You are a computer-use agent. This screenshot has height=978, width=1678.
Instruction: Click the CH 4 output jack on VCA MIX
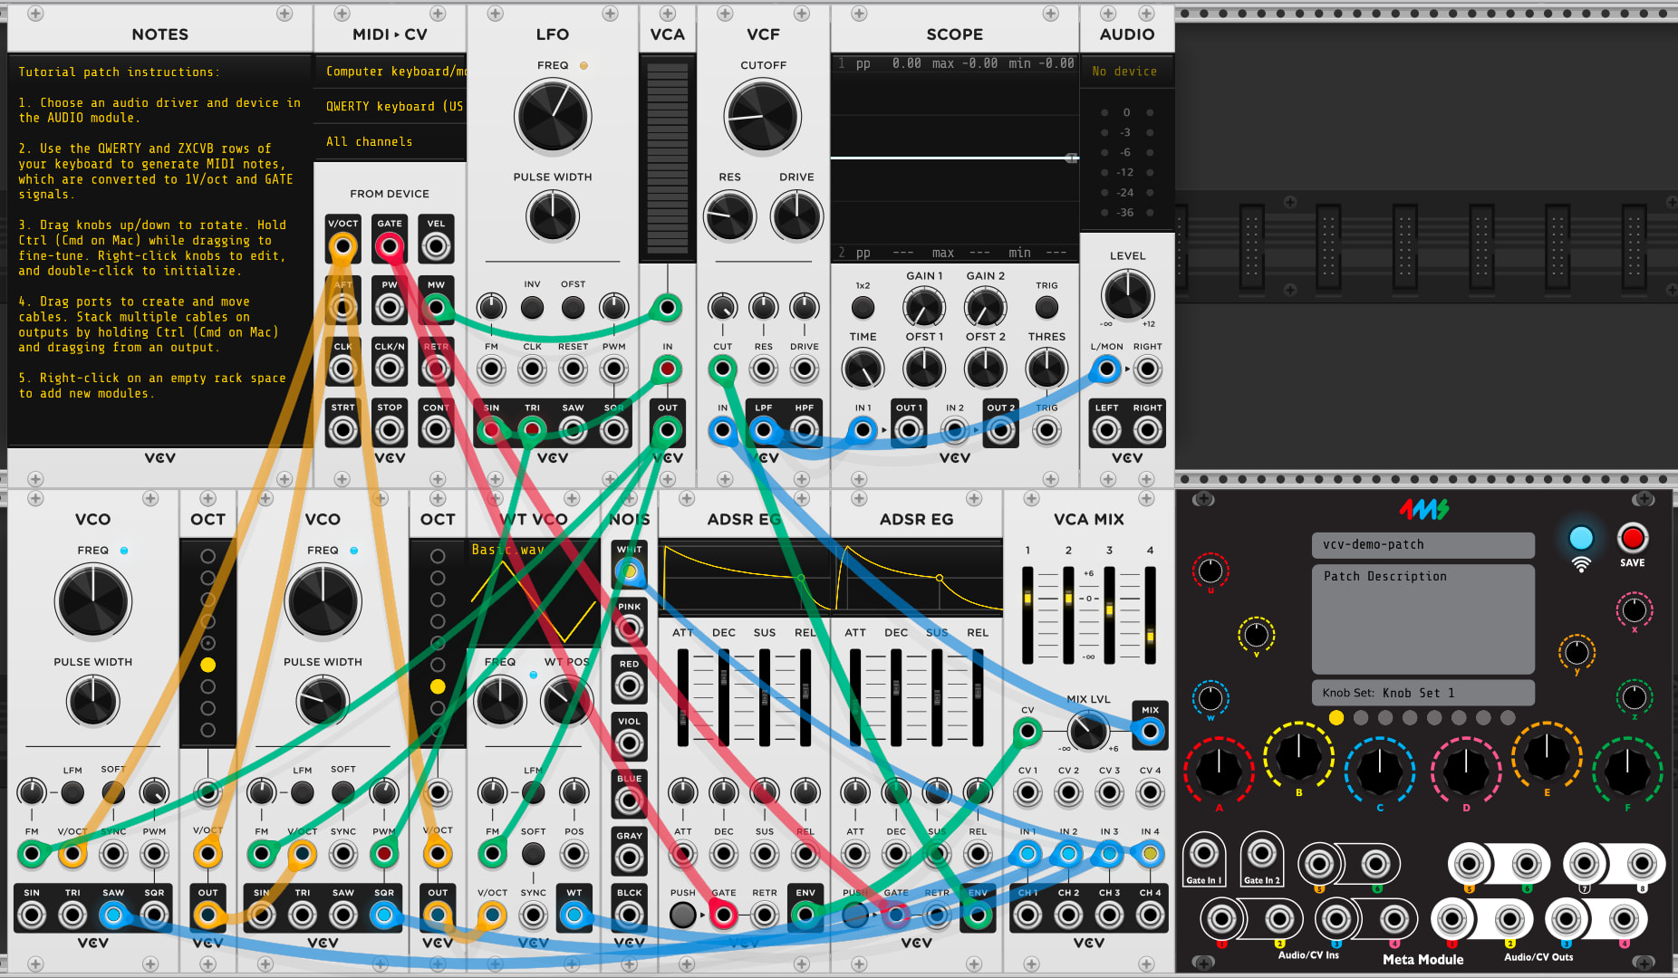pos(1150,916)
